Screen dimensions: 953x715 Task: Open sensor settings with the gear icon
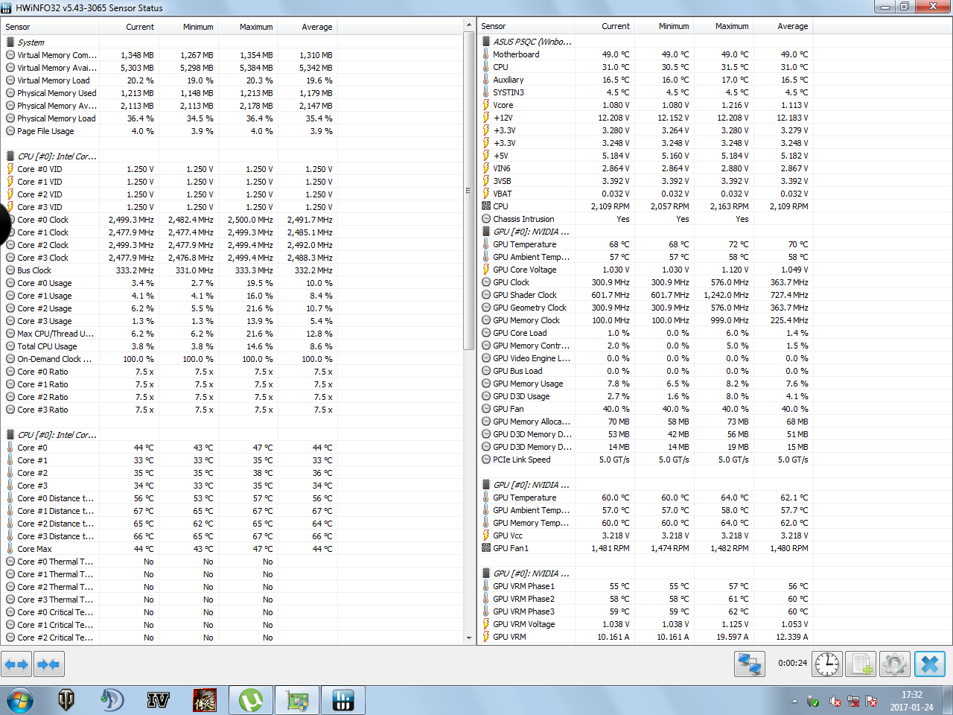point(894,664)
